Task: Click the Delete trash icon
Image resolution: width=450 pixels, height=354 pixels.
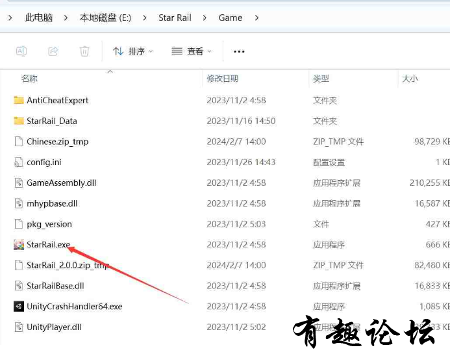Action: click(x=84, y=51)
